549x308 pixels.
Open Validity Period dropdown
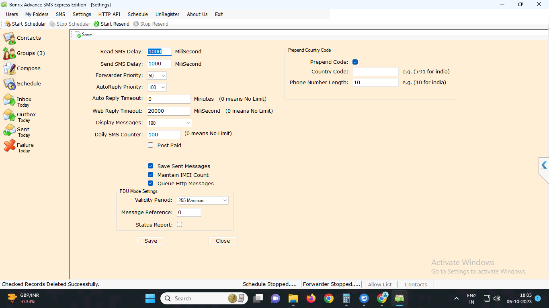click(203, 200)
